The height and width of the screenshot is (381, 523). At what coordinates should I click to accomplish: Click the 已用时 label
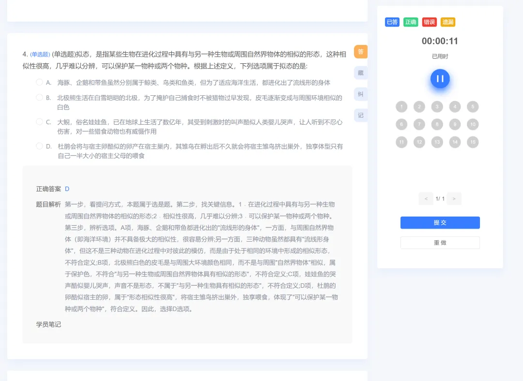coord(440,56)
